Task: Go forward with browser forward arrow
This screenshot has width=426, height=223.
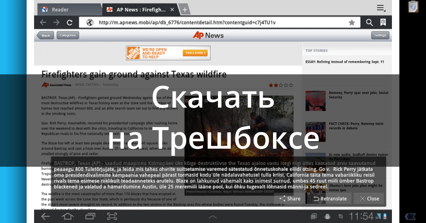Action: click(56, 23)
